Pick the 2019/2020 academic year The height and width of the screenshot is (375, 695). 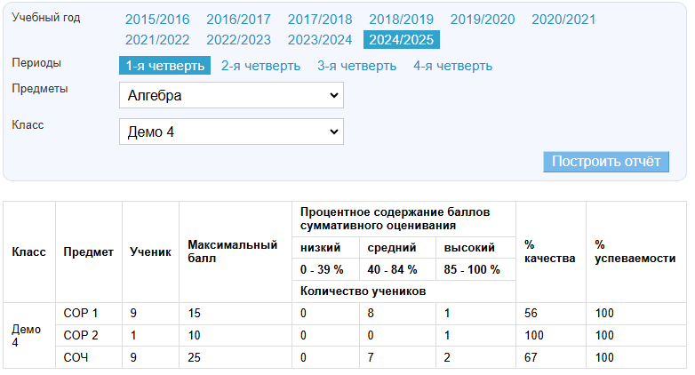(x=483, y=20)
